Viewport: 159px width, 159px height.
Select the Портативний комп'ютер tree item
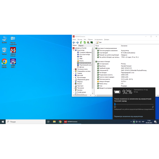(84, 65)
